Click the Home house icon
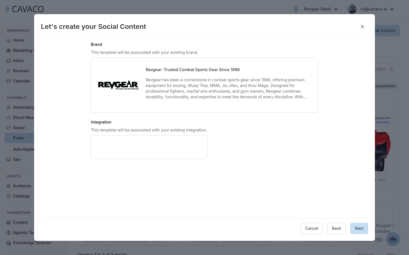Screen dimensions: 409x255 coord(9,40)
